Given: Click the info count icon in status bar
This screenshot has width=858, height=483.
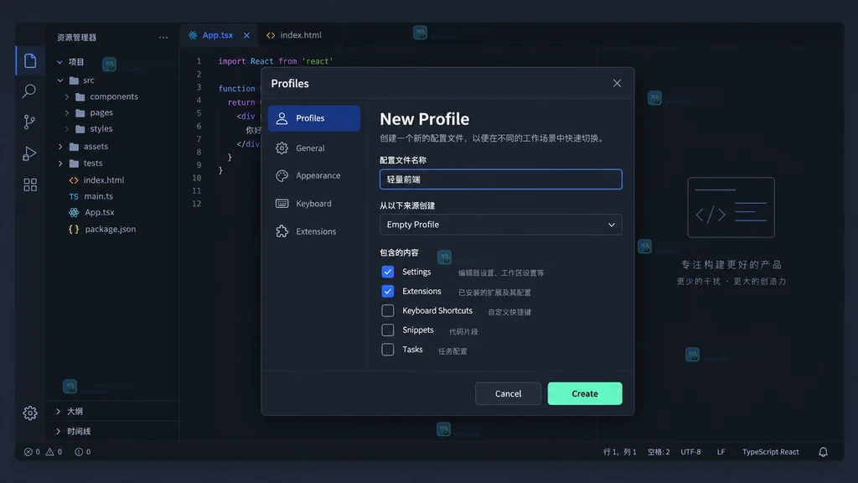Looking at the screenshot, I should coord(79,452).
